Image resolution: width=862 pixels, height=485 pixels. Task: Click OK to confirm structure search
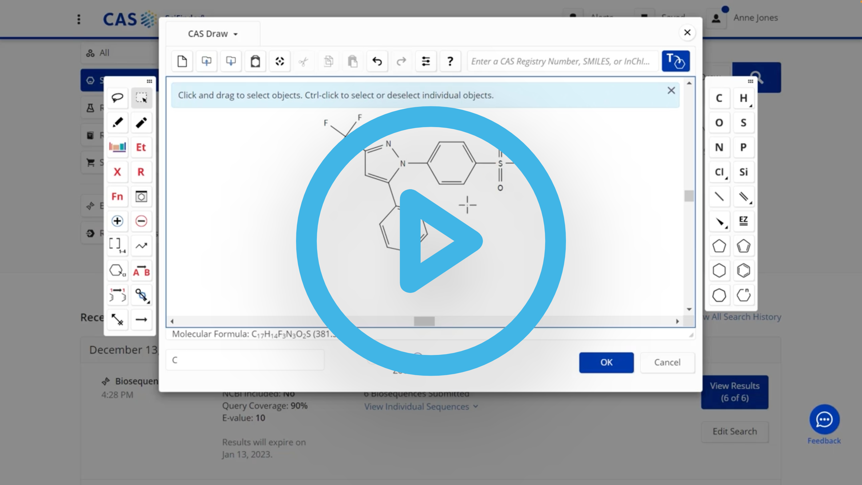(606, 362)
